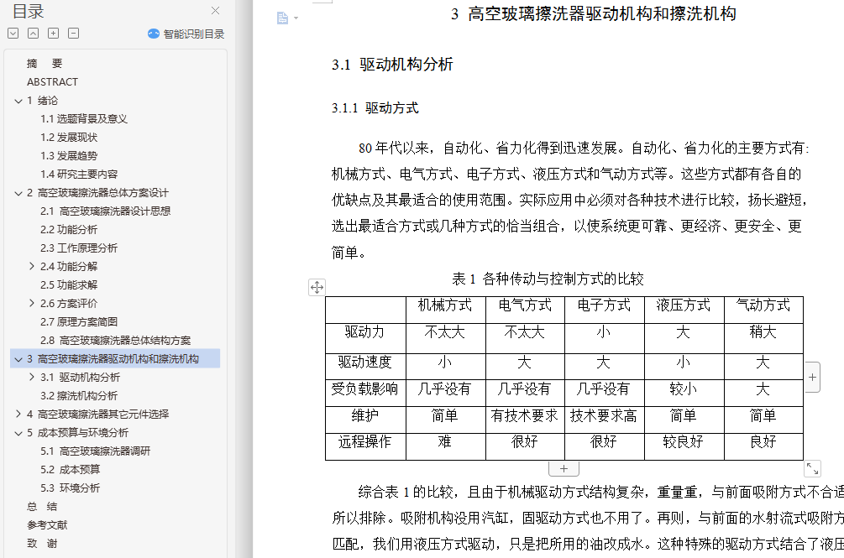The image size is (844, 558).
Task: Collapse chapter 1 绪论
Action: click(x=18, y=101)
